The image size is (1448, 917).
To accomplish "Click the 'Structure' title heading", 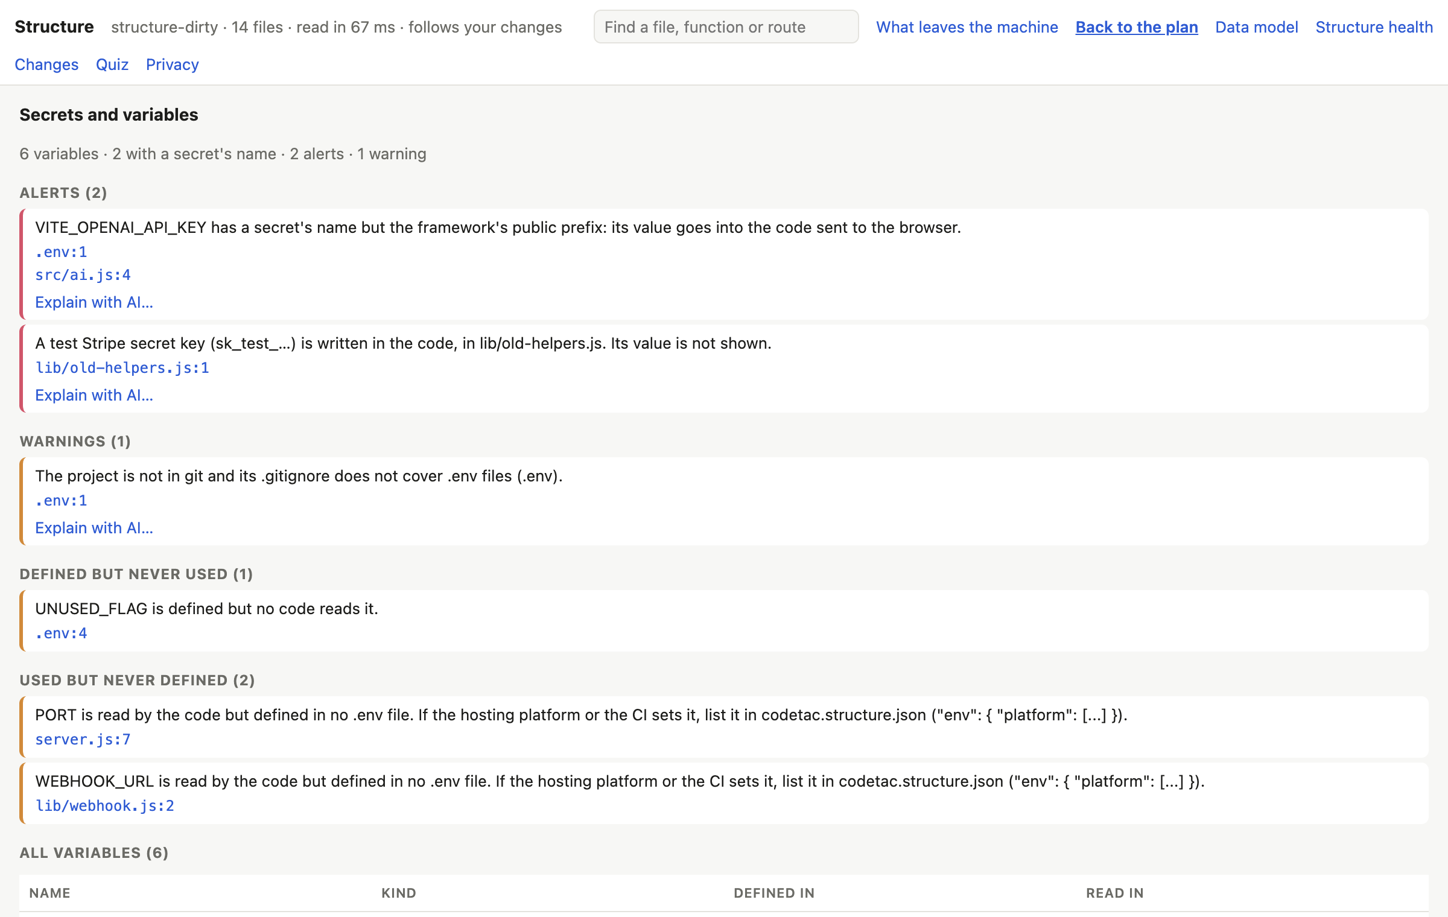I will pyautogui.click(x=54, y=27).
